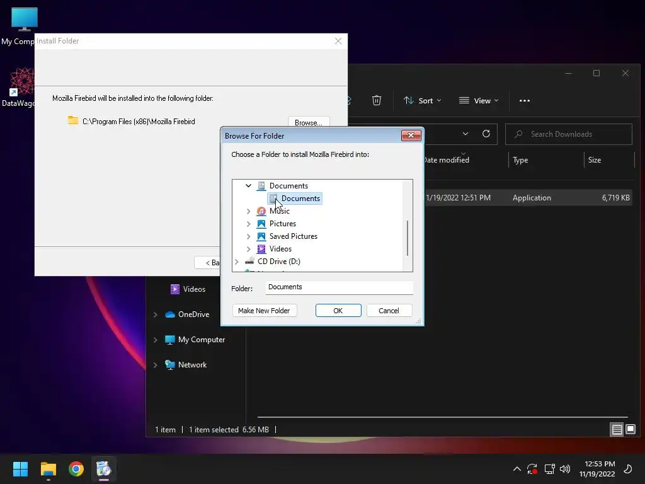Screen dimensions: 645x484
Task: Click the Music folder icon
Action: point(261,211)
